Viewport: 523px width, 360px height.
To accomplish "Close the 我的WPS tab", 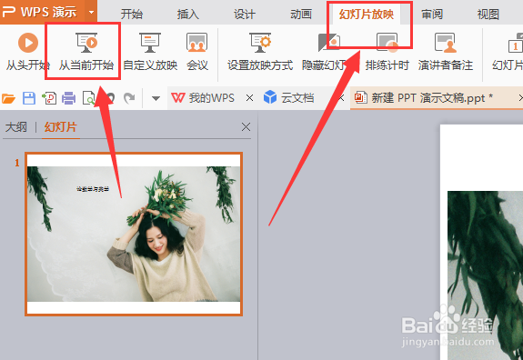I will pos(249,98).
